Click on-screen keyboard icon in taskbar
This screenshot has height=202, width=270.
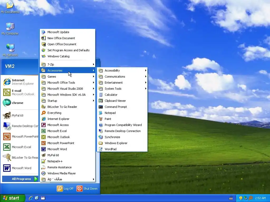tap(231, 198)
